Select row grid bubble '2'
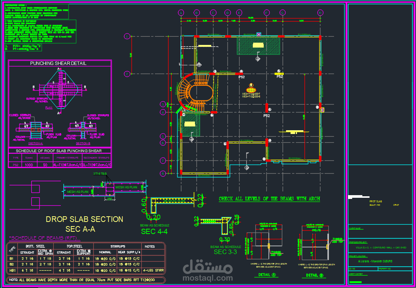The width and height of the screenshot is (416, 288). 127,74
